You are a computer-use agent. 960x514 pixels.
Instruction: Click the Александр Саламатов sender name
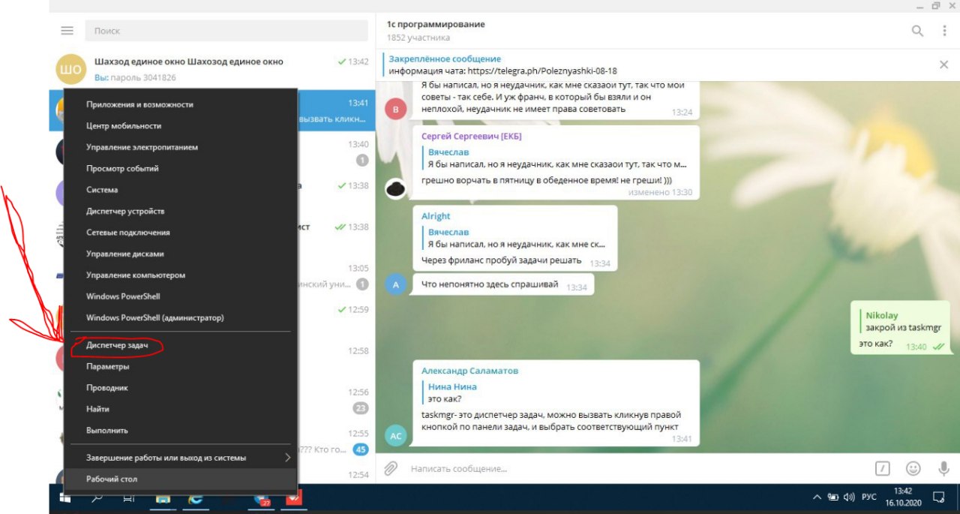(469, 371)
